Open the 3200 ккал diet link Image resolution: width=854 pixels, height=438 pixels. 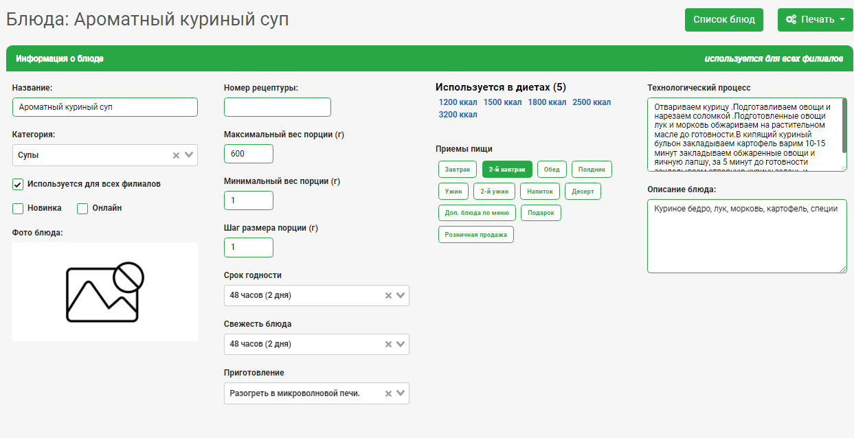tap(458, 115)
